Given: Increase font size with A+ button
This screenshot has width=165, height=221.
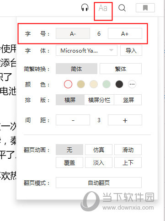Looking at the screenshot, I should (x=125, y=33).
